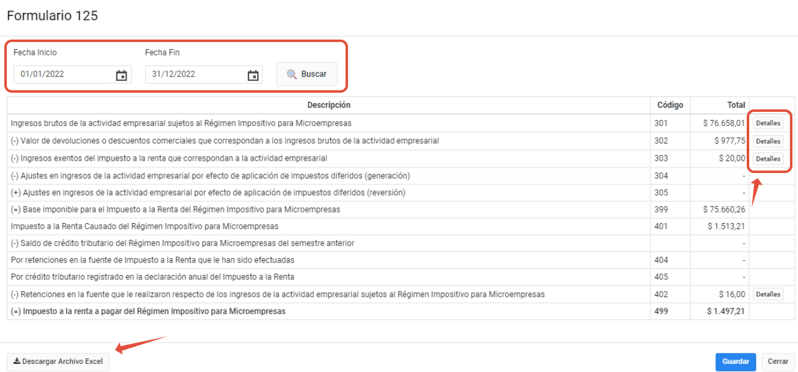Viewport: 798px width, 372px height.
Task: Select '(-) Retenciones en la fuente que le realizaron' description
Action: pyautogui.click(x=278, y=294)
